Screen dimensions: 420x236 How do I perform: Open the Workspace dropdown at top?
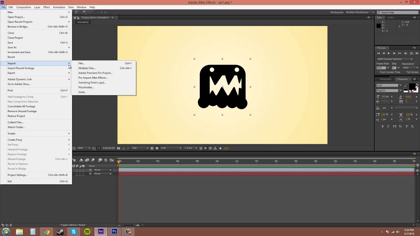point(360,12)
